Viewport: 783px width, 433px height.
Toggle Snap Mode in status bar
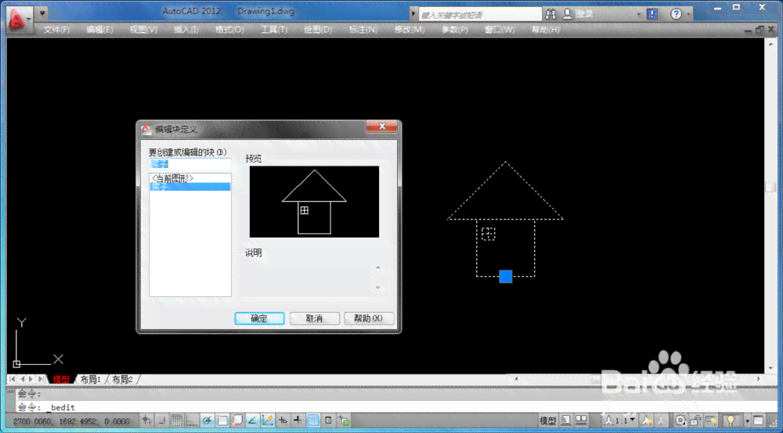[x=162, y=420]
